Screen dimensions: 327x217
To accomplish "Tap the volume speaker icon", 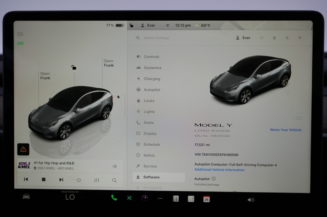I will pos(251,200).
